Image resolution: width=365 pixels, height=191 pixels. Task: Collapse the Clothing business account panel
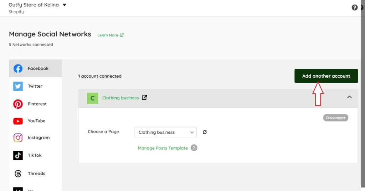pos(349,97)
